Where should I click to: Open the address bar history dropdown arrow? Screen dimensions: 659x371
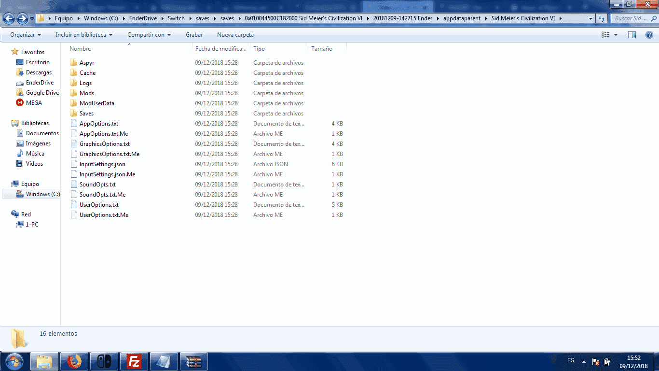click(590, 18)
